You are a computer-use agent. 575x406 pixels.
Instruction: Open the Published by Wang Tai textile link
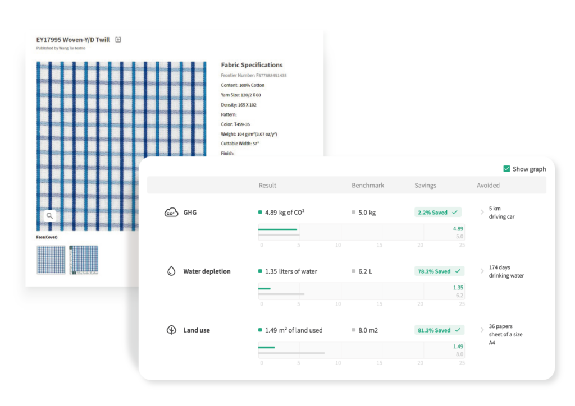(x=61, y=48)
